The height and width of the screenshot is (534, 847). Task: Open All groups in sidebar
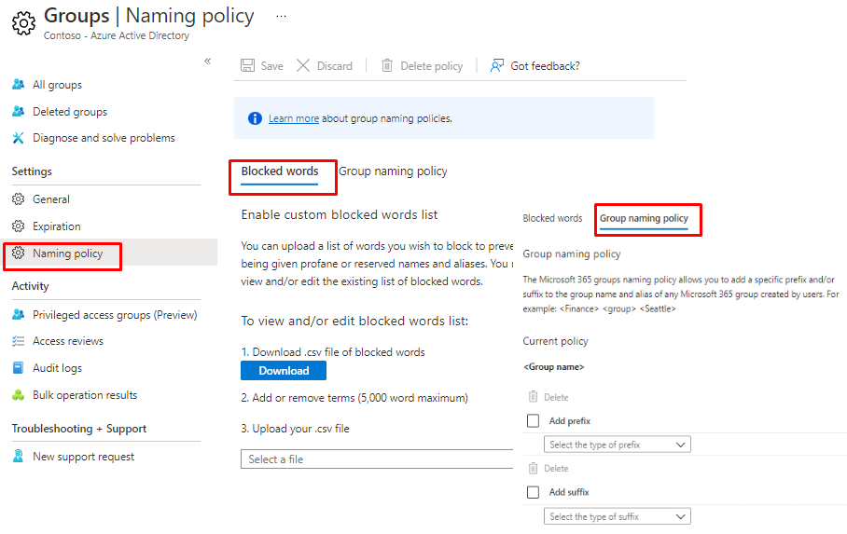57,85
